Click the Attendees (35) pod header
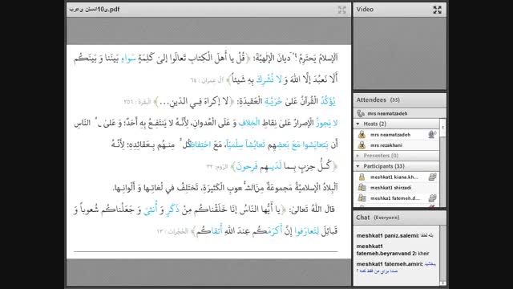The image size is (513, 289). tap(400, 100)
